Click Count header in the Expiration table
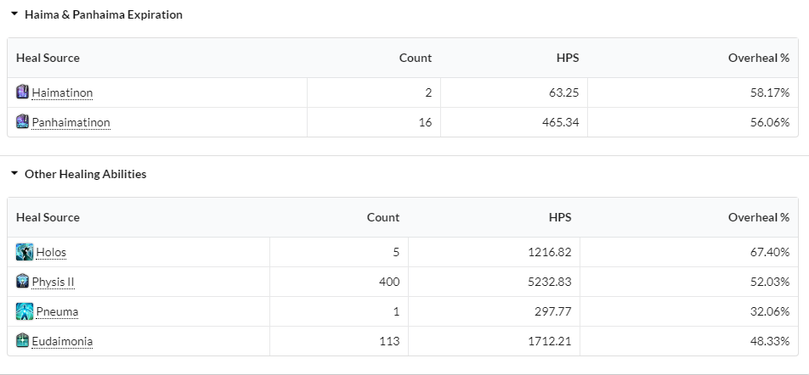 [416, 58]
